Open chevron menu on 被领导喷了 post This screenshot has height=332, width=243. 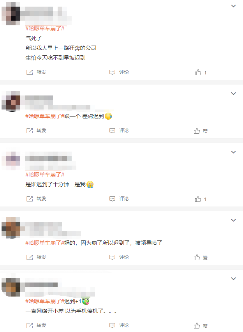click(233, 220)
